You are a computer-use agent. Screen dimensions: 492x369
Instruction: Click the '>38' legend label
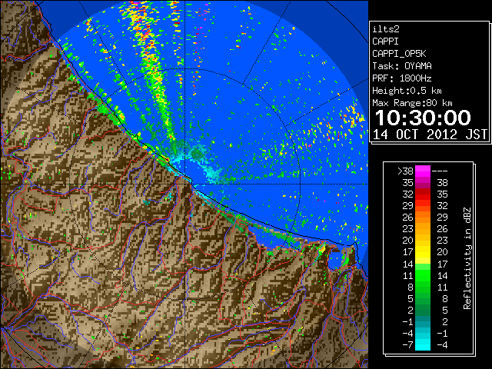click(x=405, y=171)
